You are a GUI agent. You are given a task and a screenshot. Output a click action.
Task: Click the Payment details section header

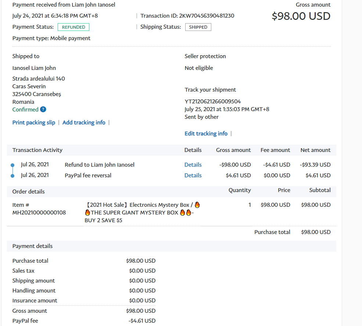[x=33, y=246]
